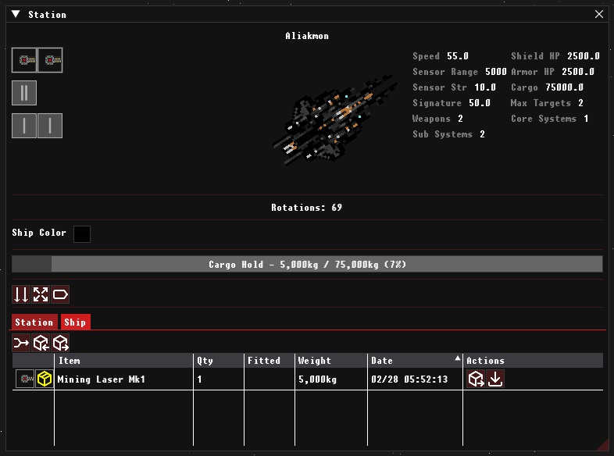Click the tag label icon
The image size is (614, 456).
pyautogui.click(x=60, y=294)
